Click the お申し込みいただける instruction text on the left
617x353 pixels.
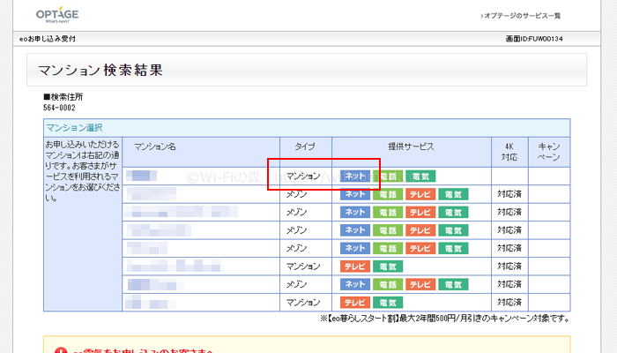pos(82,170)
